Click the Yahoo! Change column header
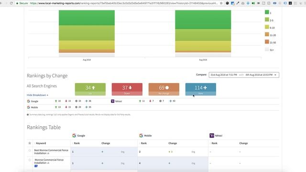This screenshot has height=172, width=306. [243, 143]
